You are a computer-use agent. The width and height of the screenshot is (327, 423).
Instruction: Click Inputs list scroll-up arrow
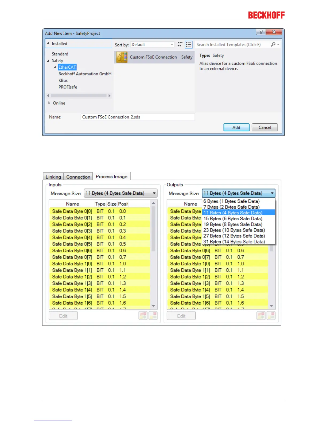pos(153,203)
